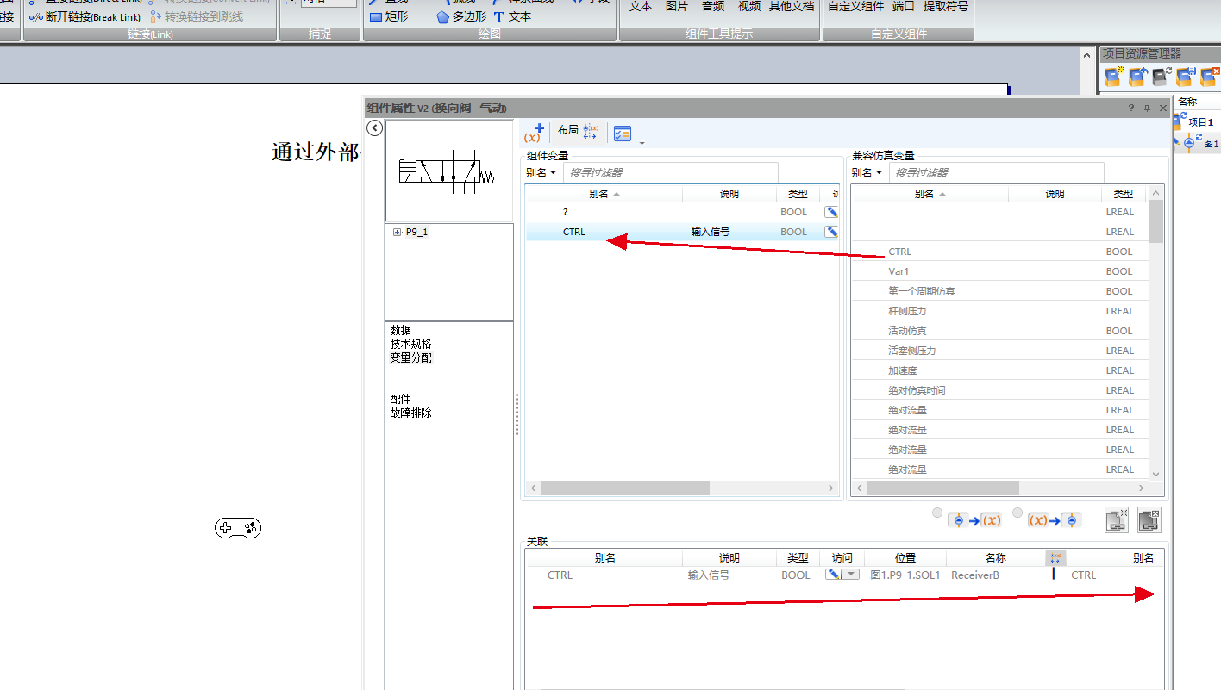Select 加速度 variable row
Viewport: 1221px width, 690px height.
[x=1000, y=370]
